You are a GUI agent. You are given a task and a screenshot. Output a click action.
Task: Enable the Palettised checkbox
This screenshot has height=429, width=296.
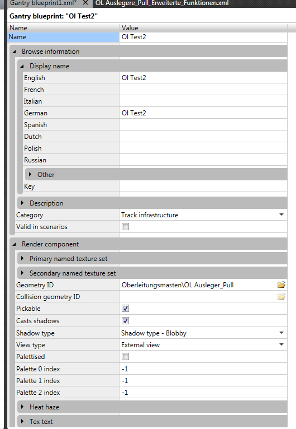click(x=125, y=357)
